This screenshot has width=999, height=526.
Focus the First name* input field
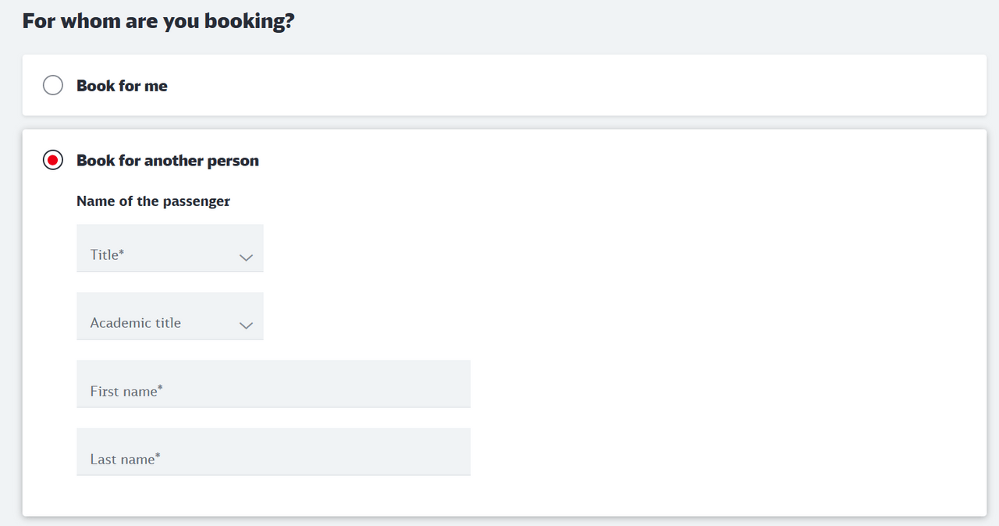pos(273,384)
